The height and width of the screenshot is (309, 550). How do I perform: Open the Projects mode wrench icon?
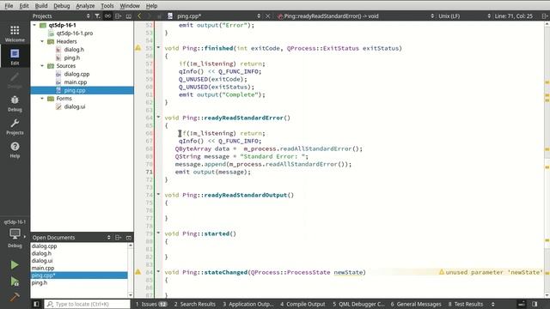click(x=15, y=126)
